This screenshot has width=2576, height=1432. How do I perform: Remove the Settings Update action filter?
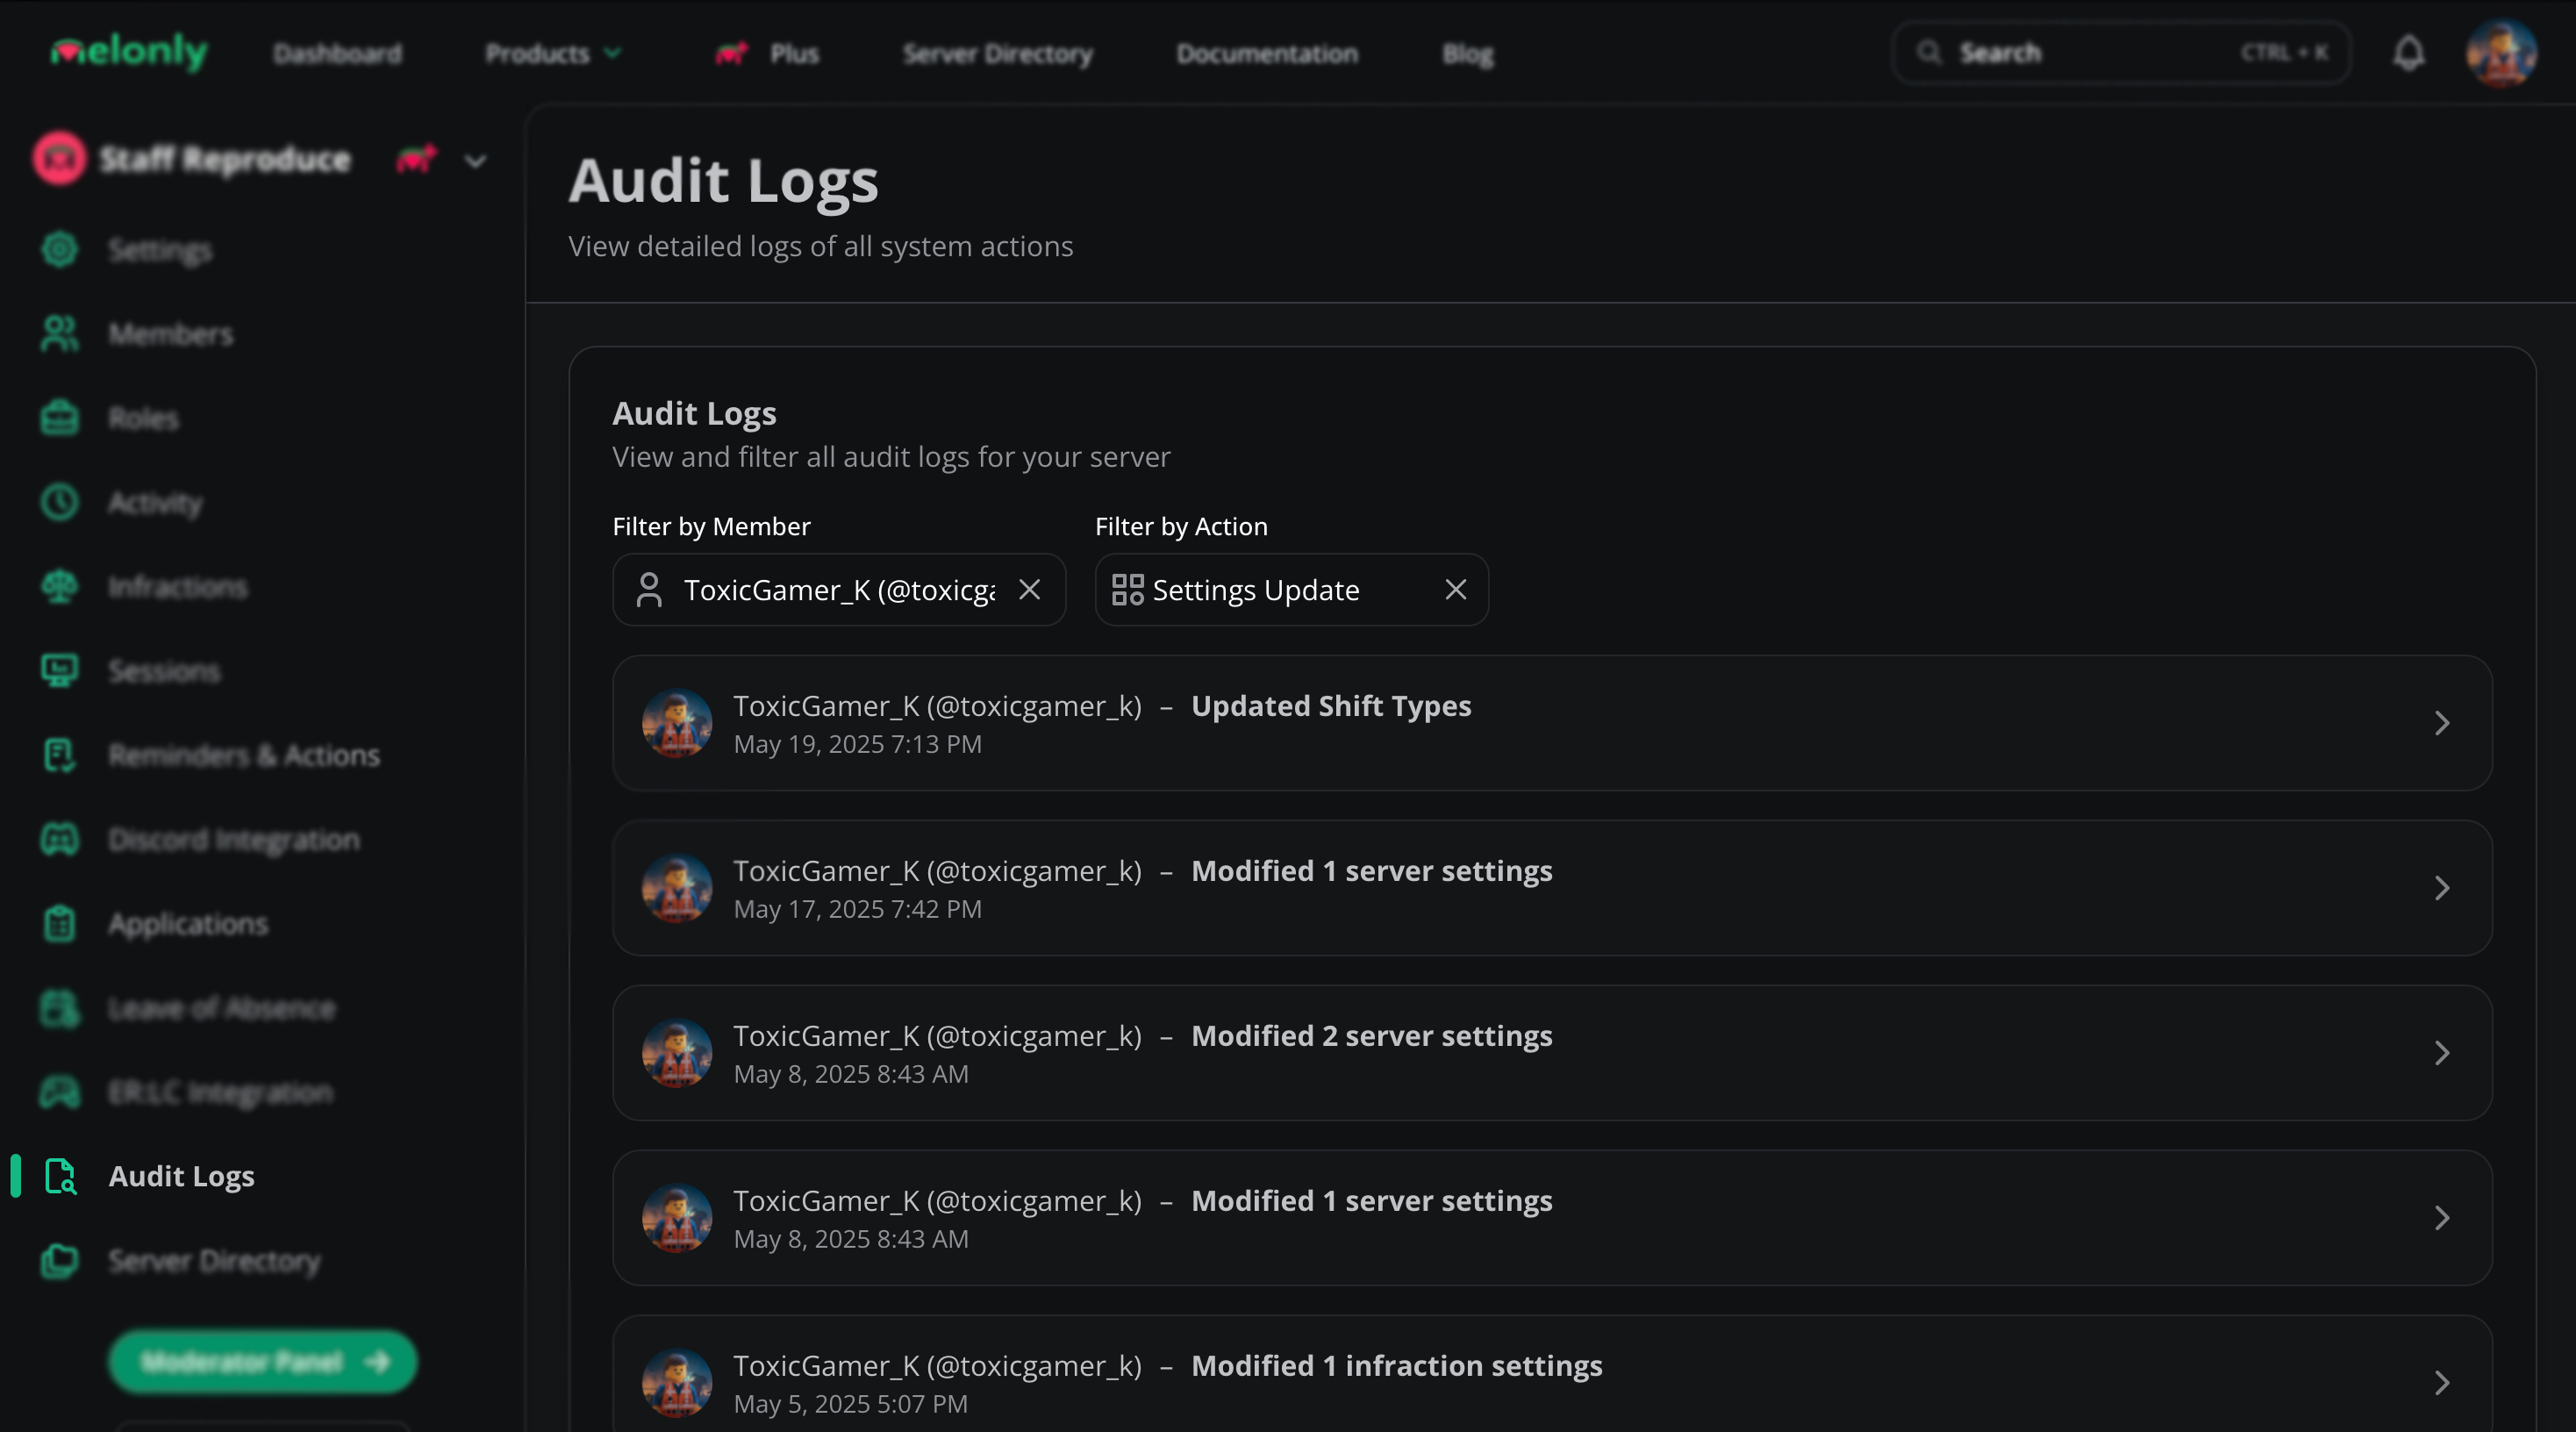click(x=1455, y=590)
